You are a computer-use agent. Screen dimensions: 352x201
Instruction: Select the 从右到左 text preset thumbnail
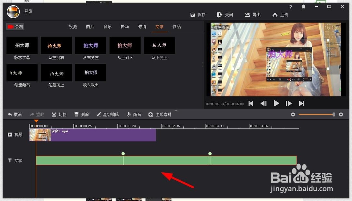click(x=91, y=45)
